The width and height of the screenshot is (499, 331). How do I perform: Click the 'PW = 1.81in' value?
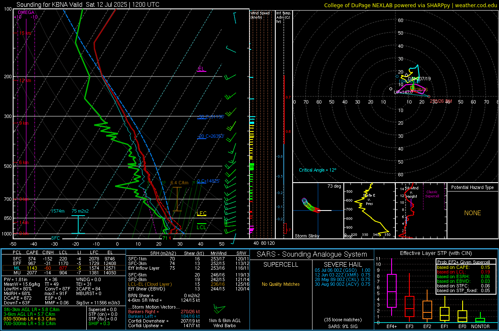[16, 279]
